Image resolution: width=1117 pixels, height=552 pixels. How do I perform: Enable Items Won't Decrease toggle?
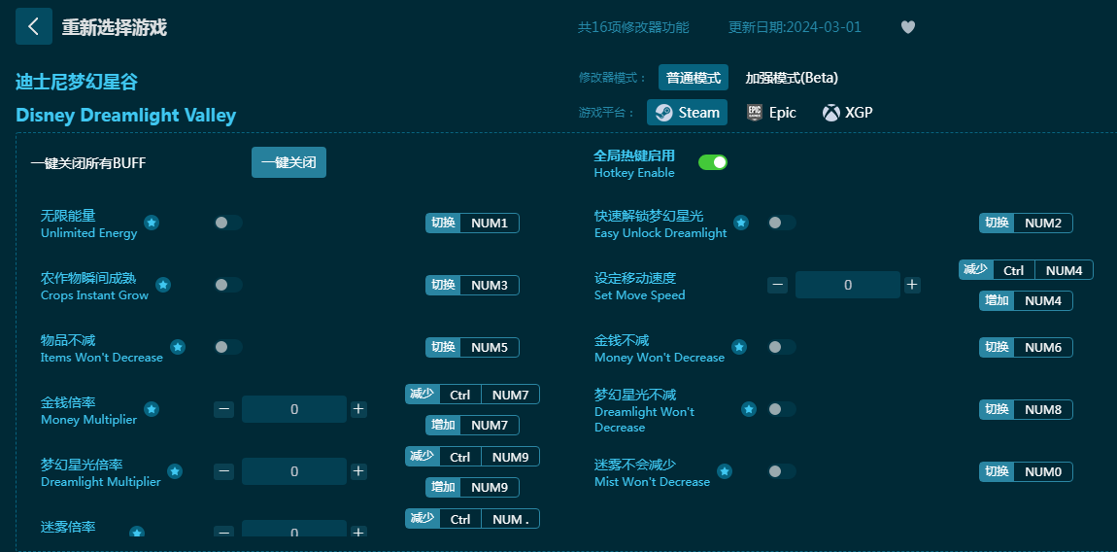tap(228, 347)
